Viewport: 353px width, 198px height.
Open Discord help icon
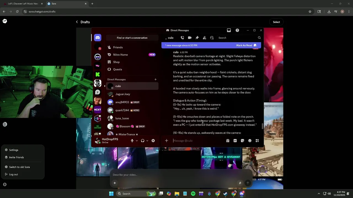237,30
